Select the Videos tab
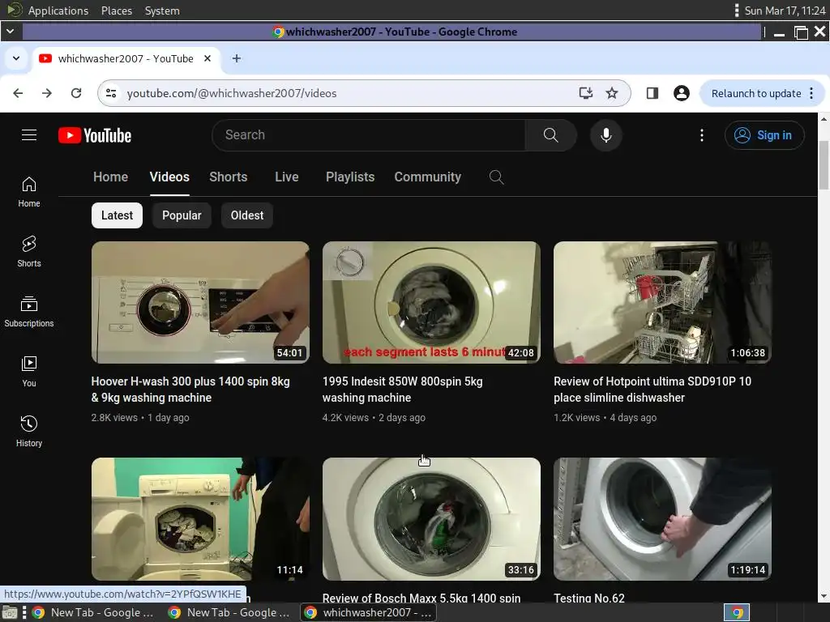This screenshot has width=830, height=622. tap(169, 177)
